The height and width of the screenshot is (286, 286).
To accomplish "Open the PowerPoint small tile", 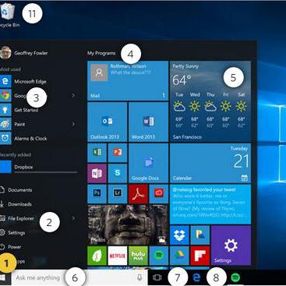I will pos(118,153).
